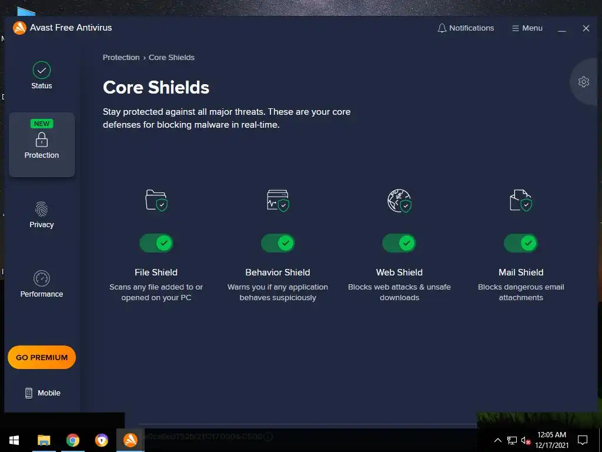Click the File Shield folder icon

156,200
